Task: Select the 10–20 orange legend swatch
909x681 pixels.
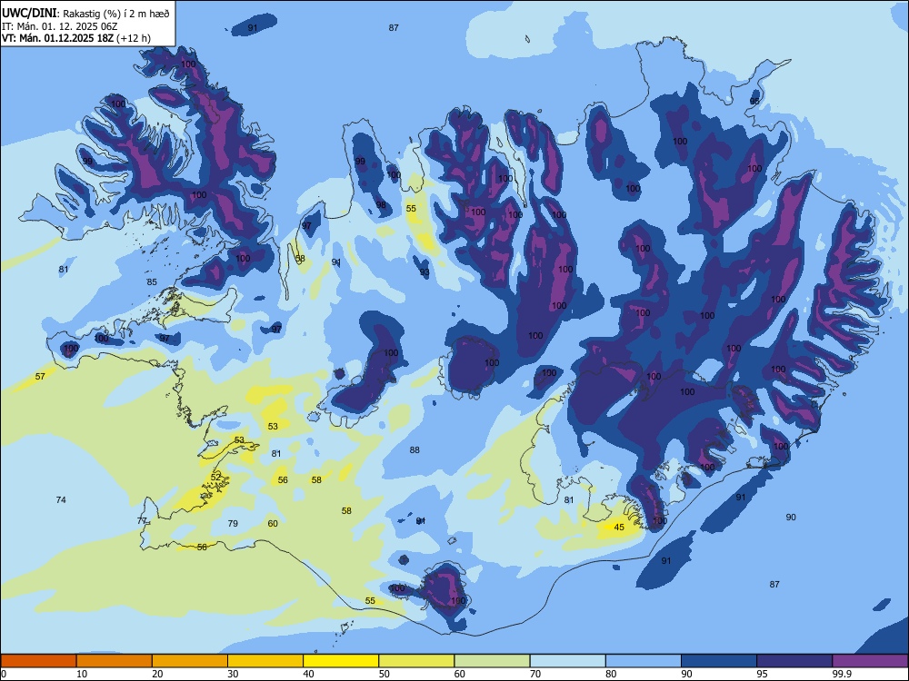Action: point(115,661)
